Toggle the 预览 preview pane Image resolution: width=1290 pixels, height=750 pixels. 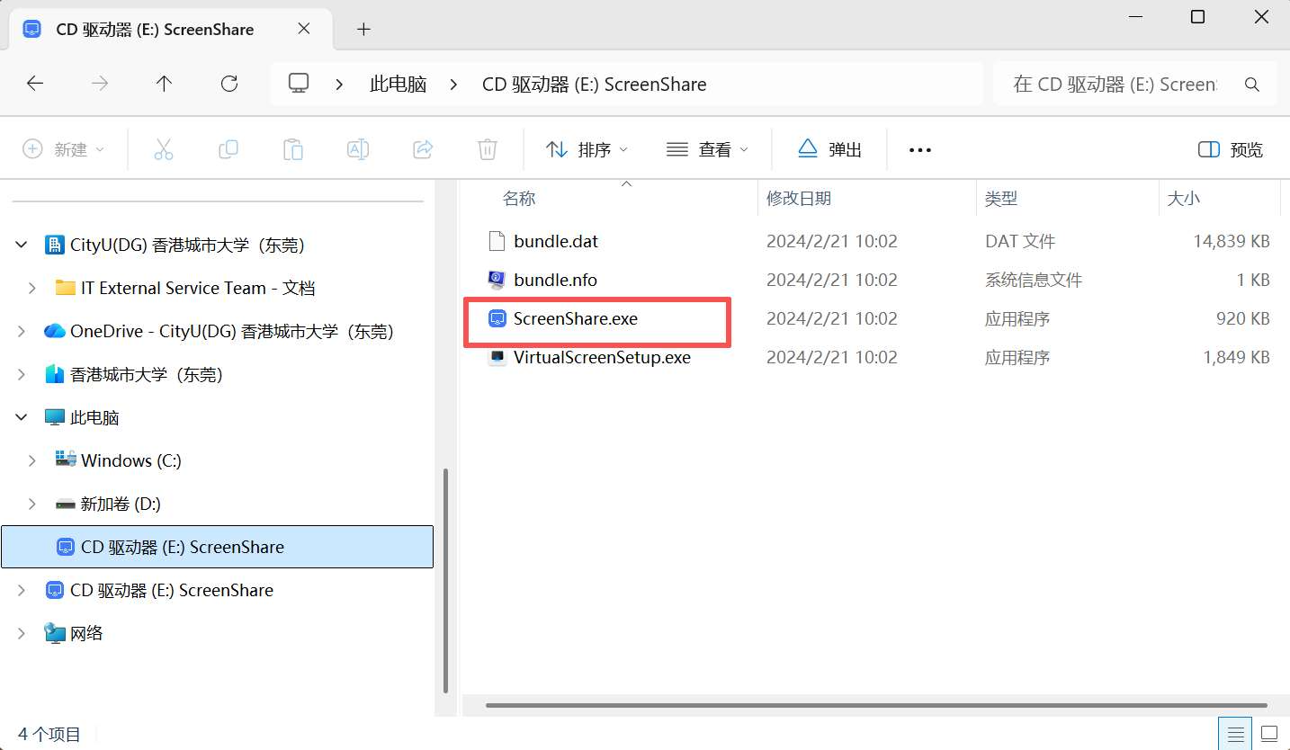point(1230,149)
